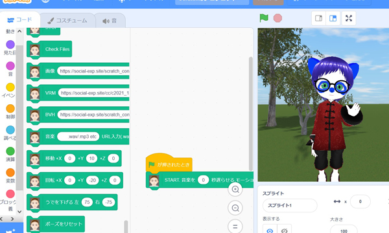Reset workspace zoom with equals button
The image size is (389, 233).
pyautogui.click(x=235, y=227)
